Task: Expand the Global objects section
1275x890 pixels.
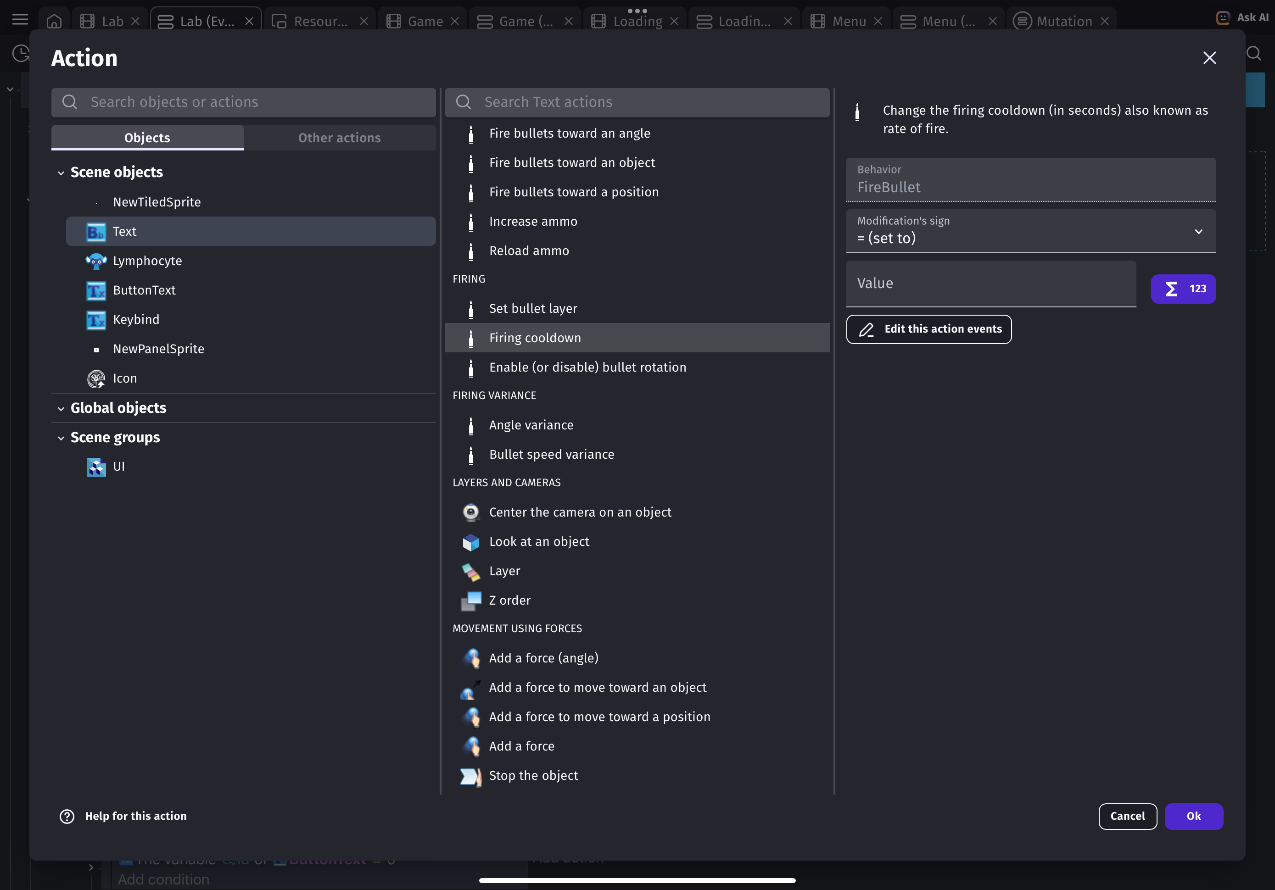Action: pyautogui.click(x=61, y=408)
